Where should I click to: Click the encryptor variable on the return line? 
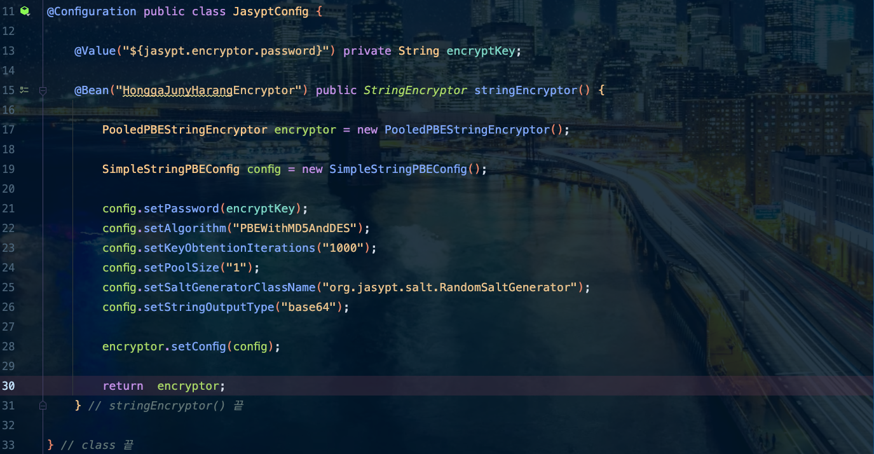(x=188, y=386)
